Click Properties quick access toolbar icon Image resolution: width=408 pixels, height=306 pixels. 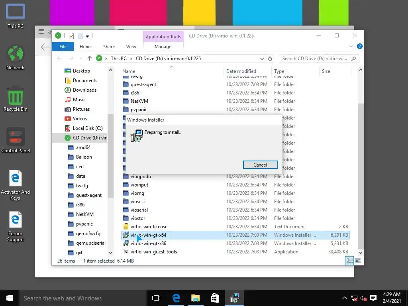(71, 35)
